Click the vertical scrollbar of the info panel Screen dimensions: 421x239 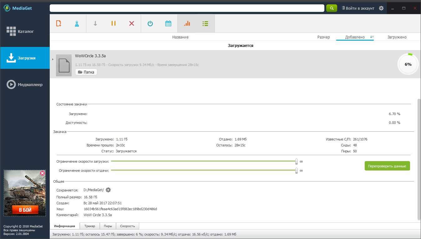(x=419, y=160)
